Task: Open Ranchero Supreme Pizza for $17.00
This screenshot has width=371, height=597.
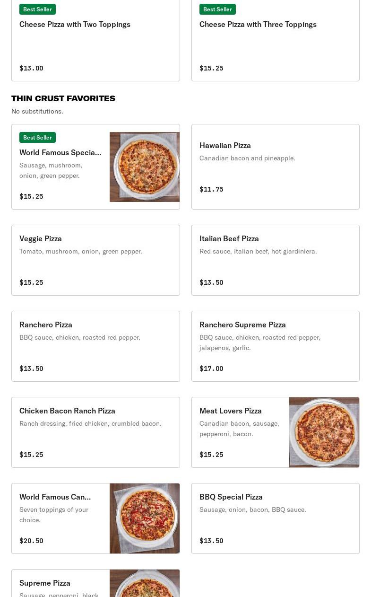Action: [276, 346]
